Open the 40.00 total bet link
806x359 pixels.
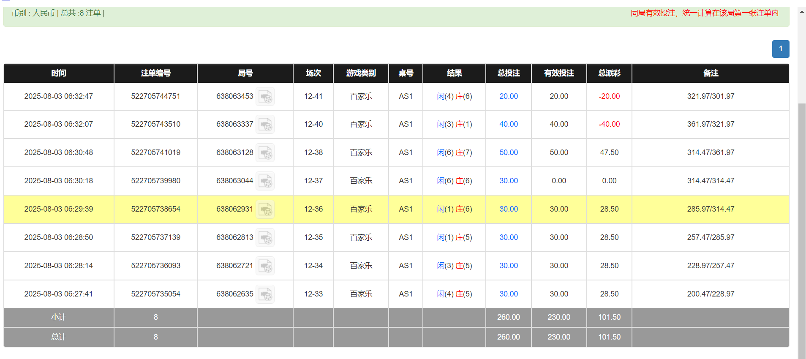[508, 124]
